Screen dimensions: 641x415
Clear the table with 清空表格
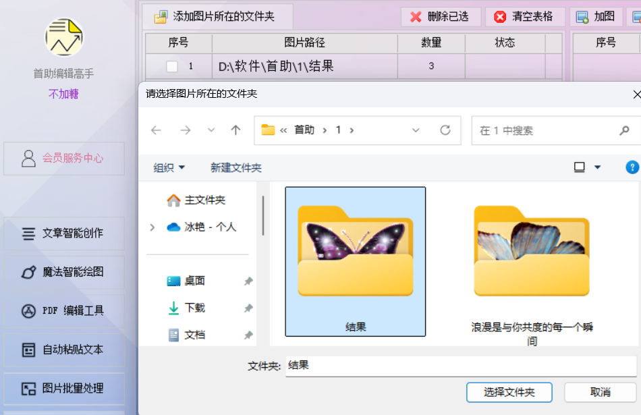click(x=525, y=17)
